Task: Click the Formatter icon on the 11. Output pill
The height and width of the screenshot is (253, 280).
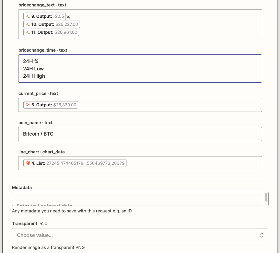Action: tap(27, 32)
